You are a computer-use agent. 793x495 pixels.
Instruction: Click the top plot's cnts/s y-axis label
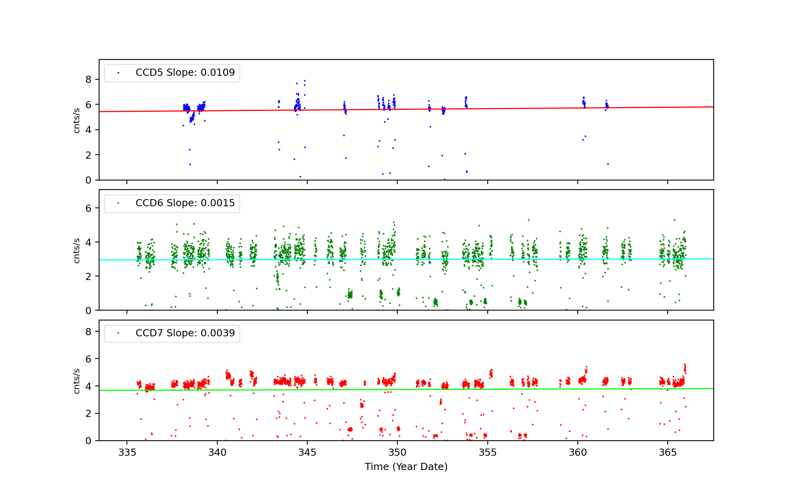pos(77,120)
